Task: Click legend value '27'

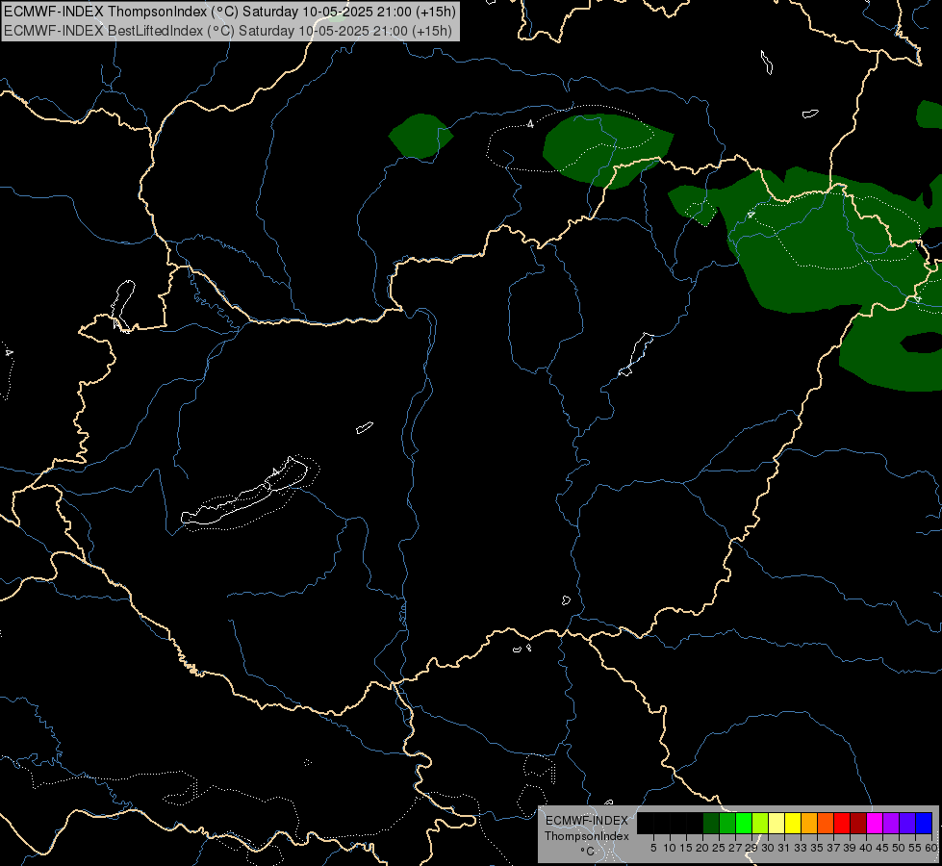Action: pyautogui.click(x=735, y=848)
